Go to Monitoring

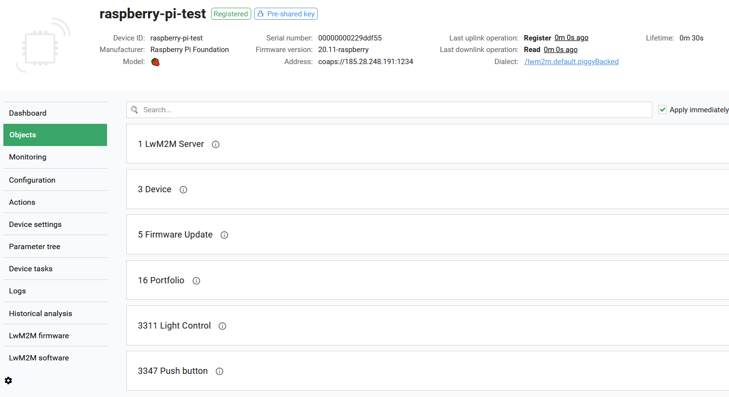pyautogui.click(x=55, y=157)
